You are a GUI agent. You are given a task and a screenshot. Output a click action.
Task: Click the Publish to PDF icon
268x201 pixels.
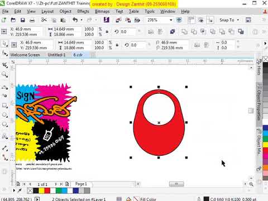click(137, 20)
